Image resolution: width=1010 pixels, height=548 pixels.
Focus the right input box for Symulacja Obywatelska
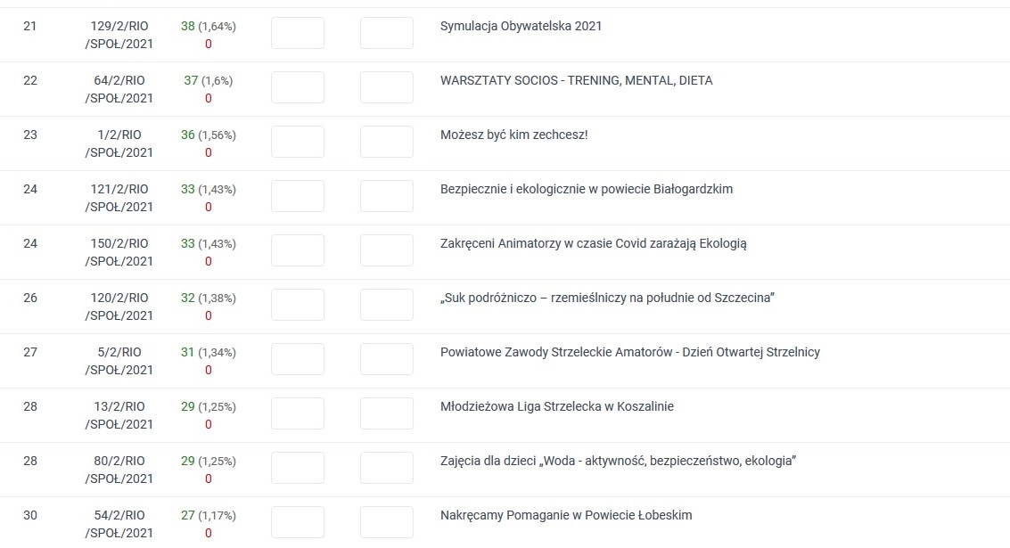point(387,33)
